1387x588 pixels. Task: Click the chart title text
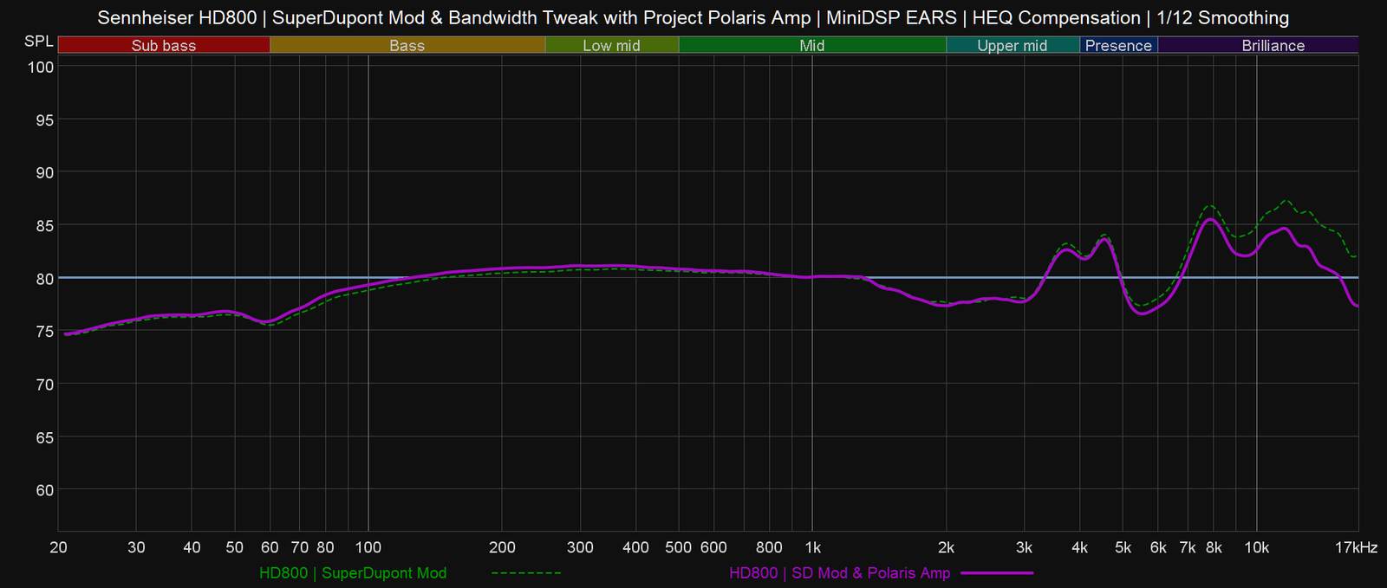click(693, 17)
